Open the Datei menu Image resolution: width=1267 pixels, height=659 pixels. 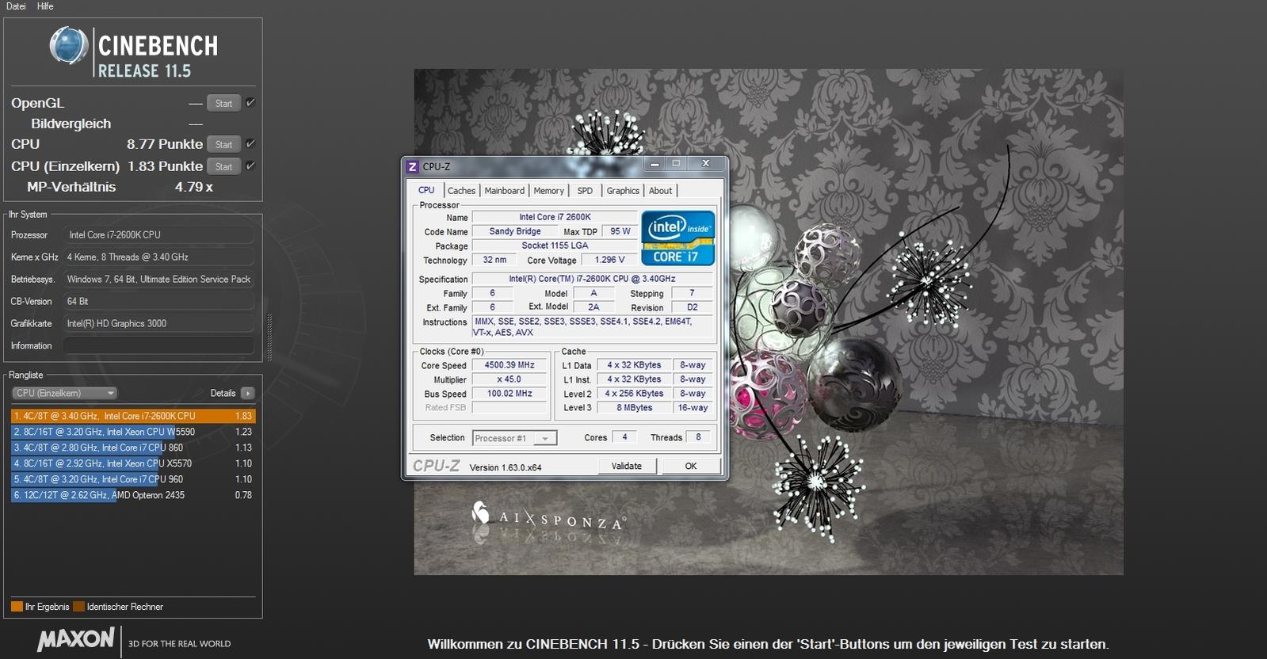[16, 6]
